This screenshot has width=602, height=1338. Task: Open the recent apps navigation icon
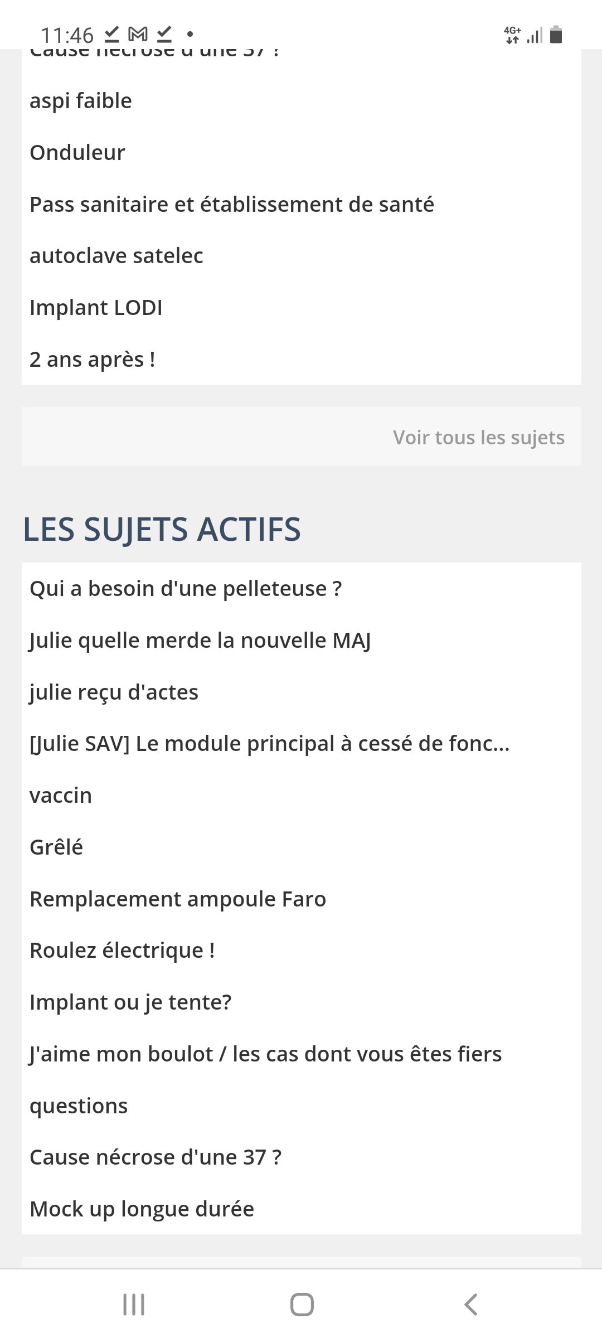click(x=134, y=1305)
